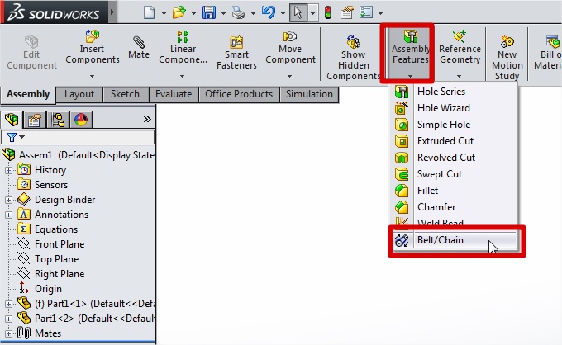Viewport: 562px width, 345px height.
Task: Open the DisplayManager appearance tab icon
Action: pyautogui.click(x=82, y=119)
